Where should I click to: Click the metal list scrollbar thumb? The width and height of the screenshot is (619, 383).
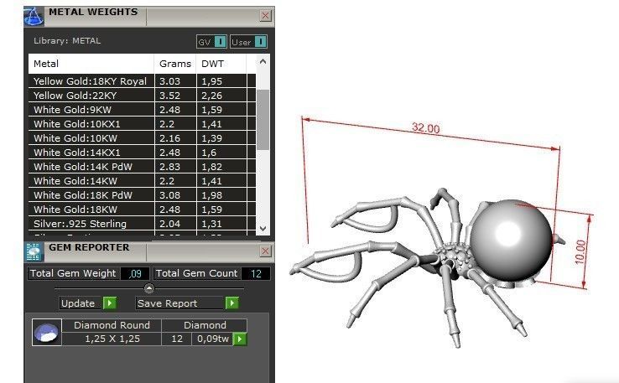[263, 120]
